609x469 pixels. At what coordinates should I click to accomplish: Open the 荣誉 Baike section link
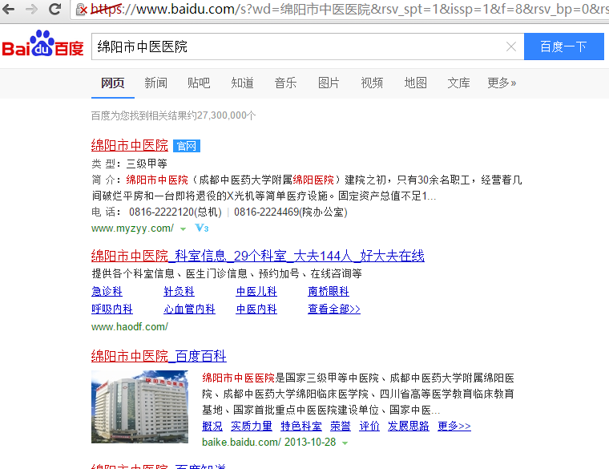point(341,427)
